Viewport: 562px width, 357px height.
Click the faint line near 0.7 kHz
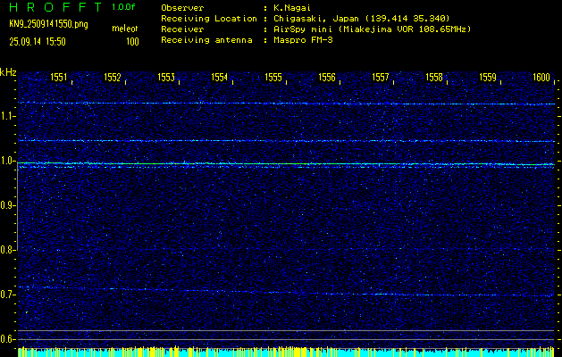[x=286, y=292]
